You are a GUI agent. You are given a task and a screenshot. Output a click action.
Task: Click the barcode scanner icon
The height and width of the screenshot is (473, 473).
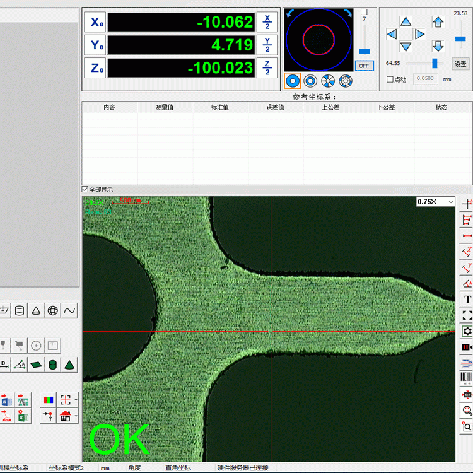point(467,378)
